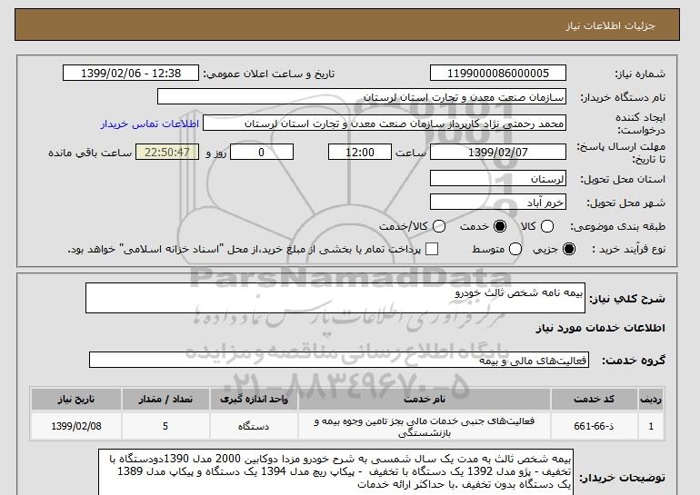Click the days remaining field showing 0
This screenshot has height=495, width=700.
(262, 152)
